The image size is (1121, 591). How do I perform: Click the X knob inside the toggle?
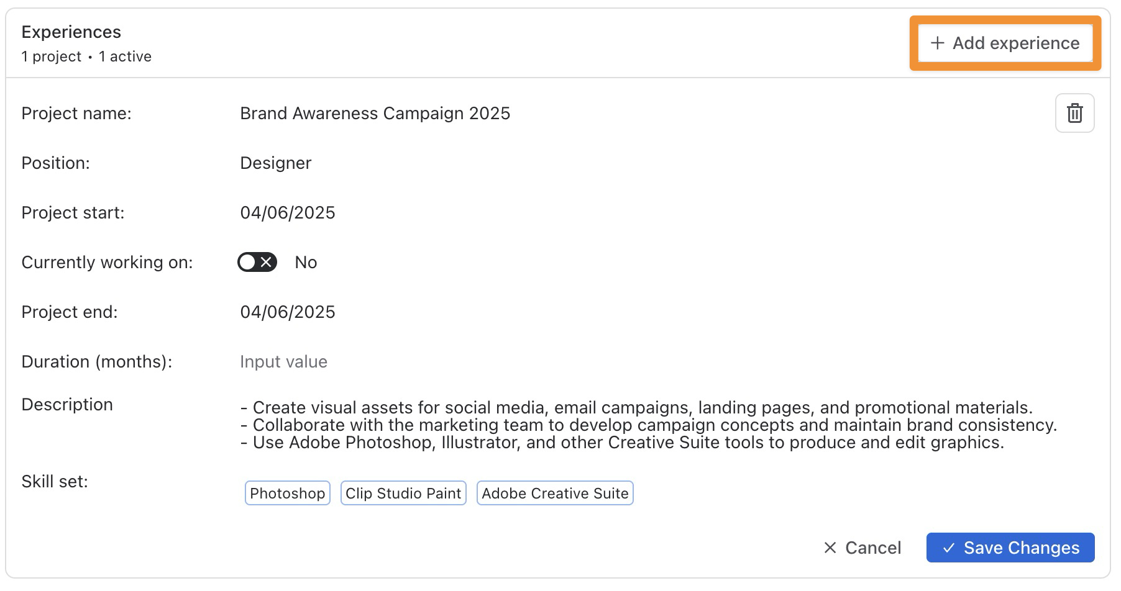pos(267,262)
